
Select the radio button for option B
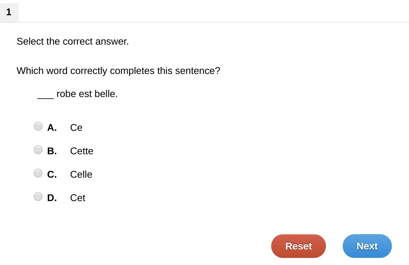coord(38,150)
